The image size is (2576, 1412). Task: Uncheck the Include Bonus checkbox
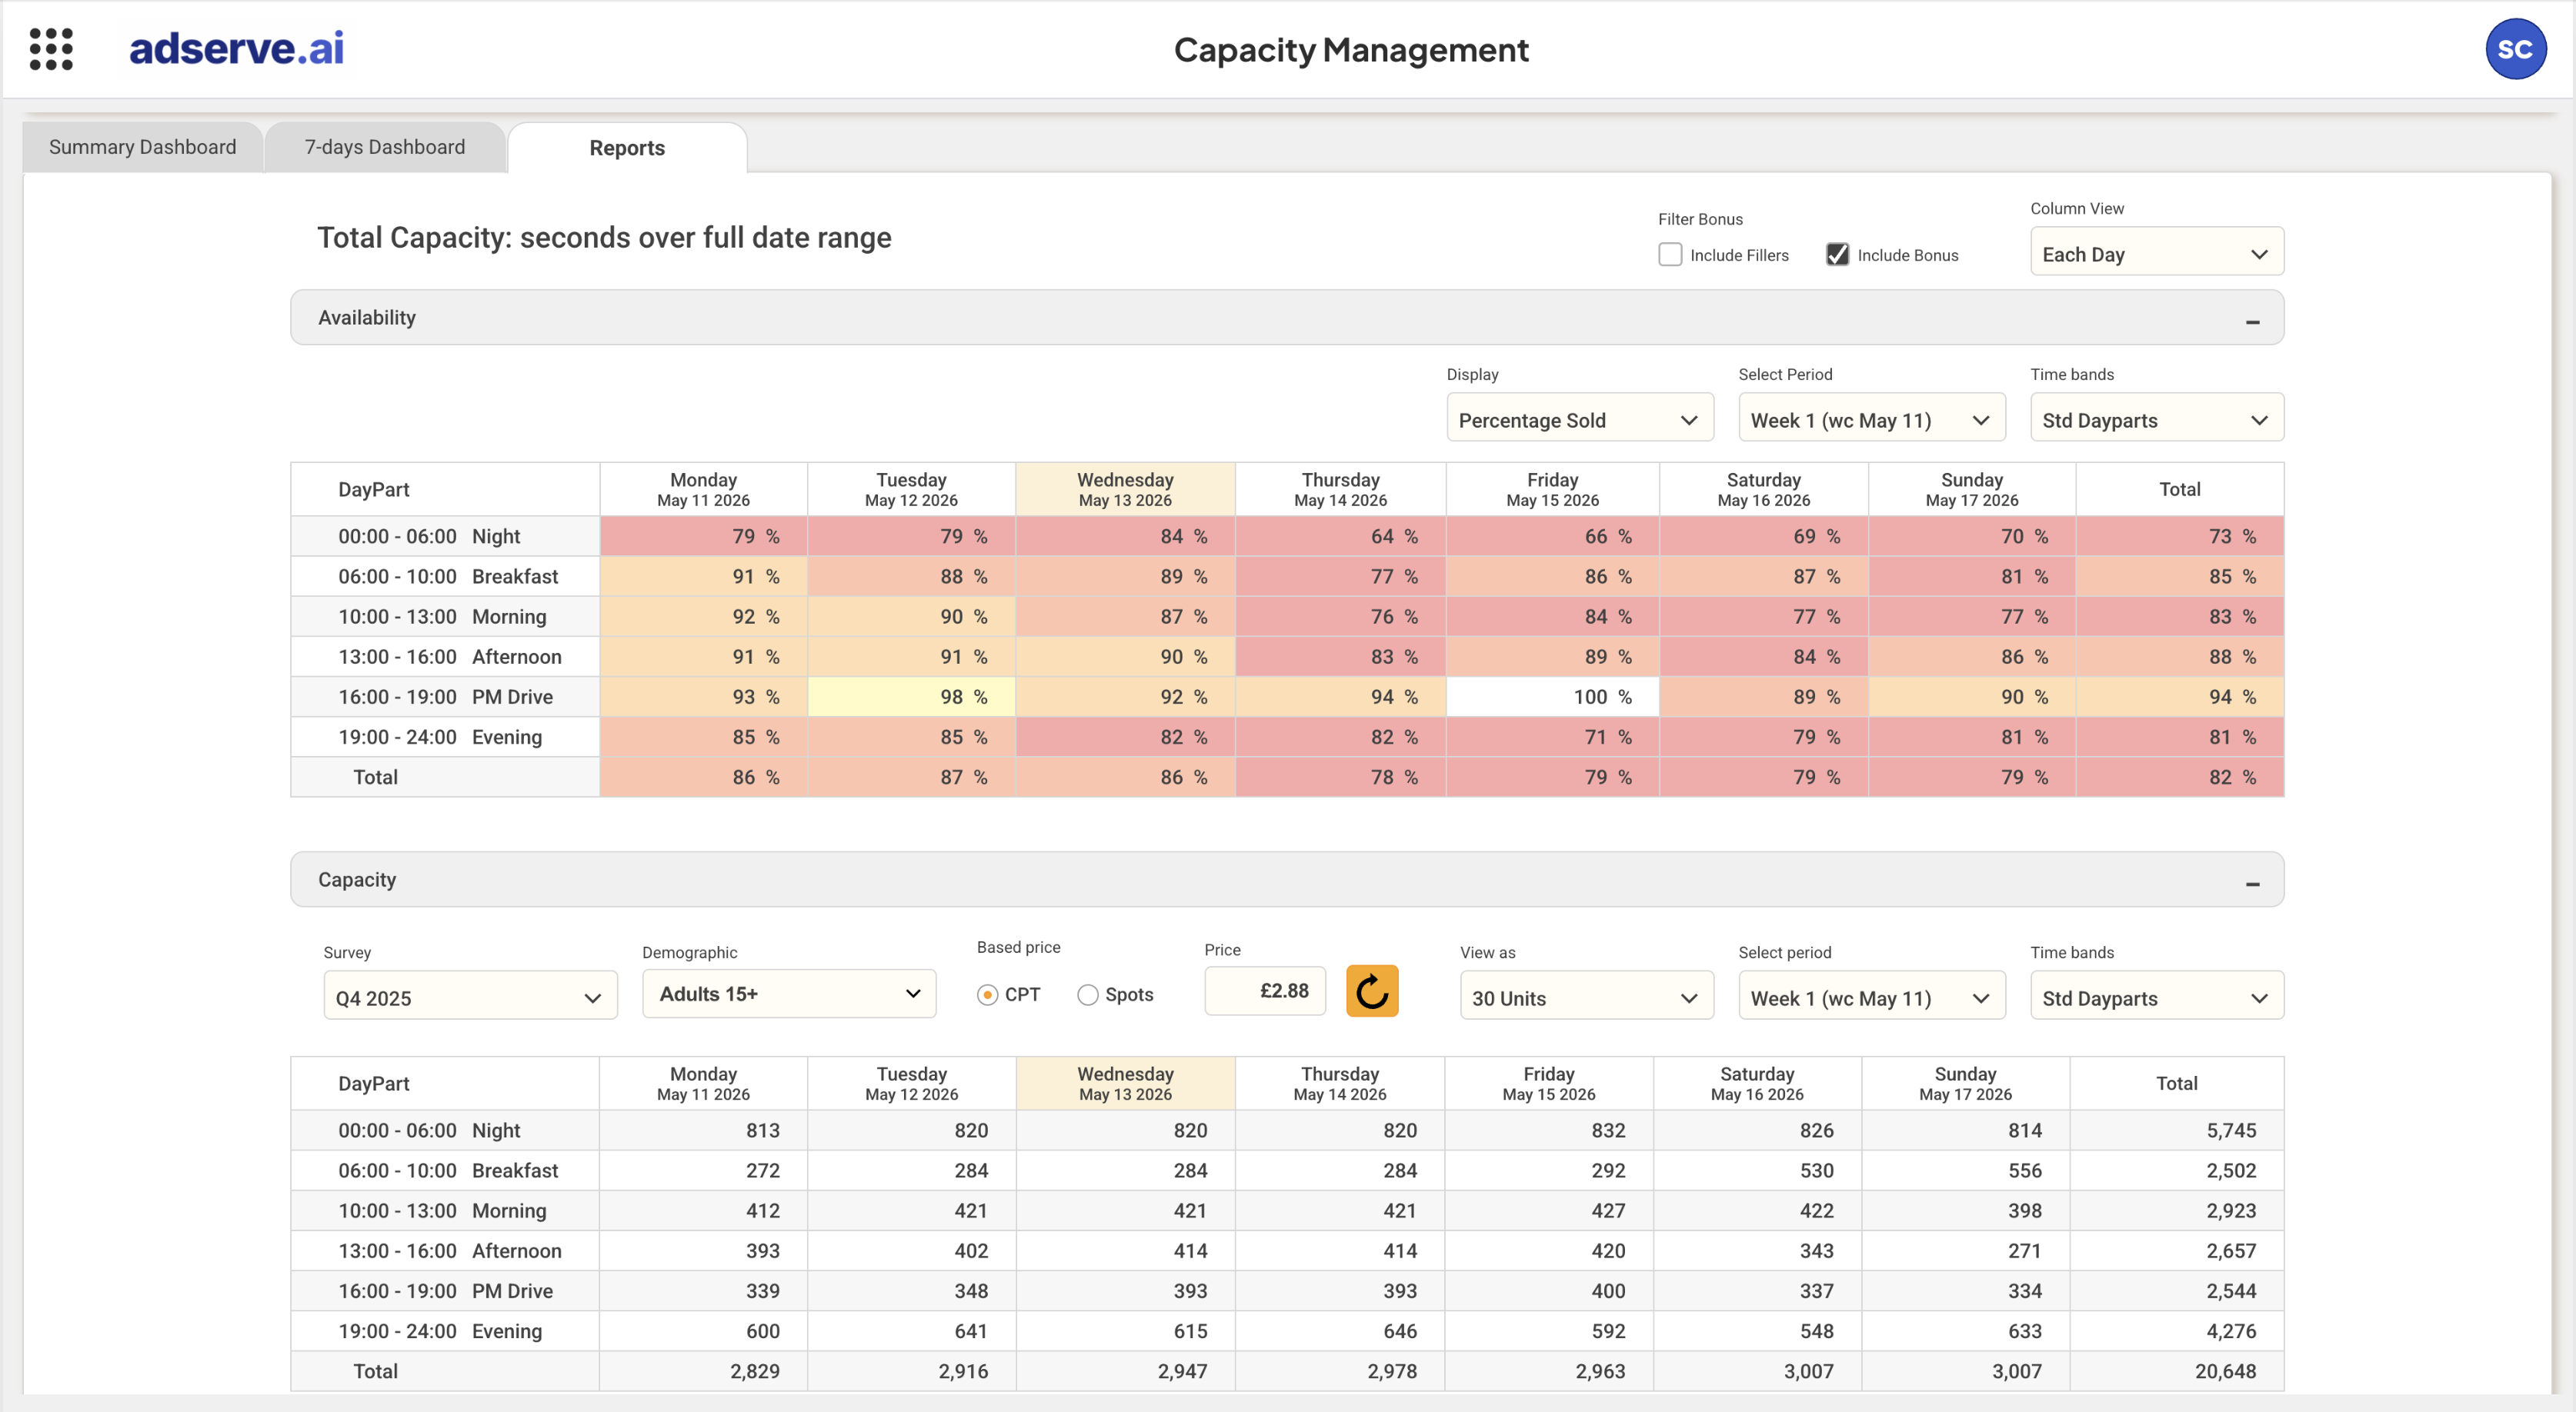click(x=1837, y=255)
